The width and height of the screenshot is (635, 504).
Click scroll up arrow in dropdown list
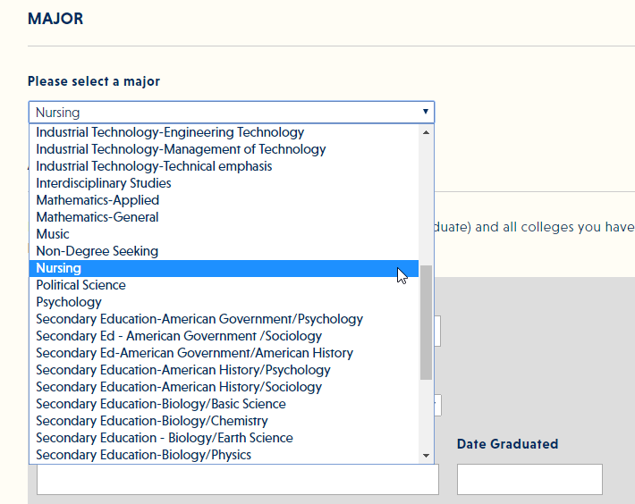tap(426, 132)
